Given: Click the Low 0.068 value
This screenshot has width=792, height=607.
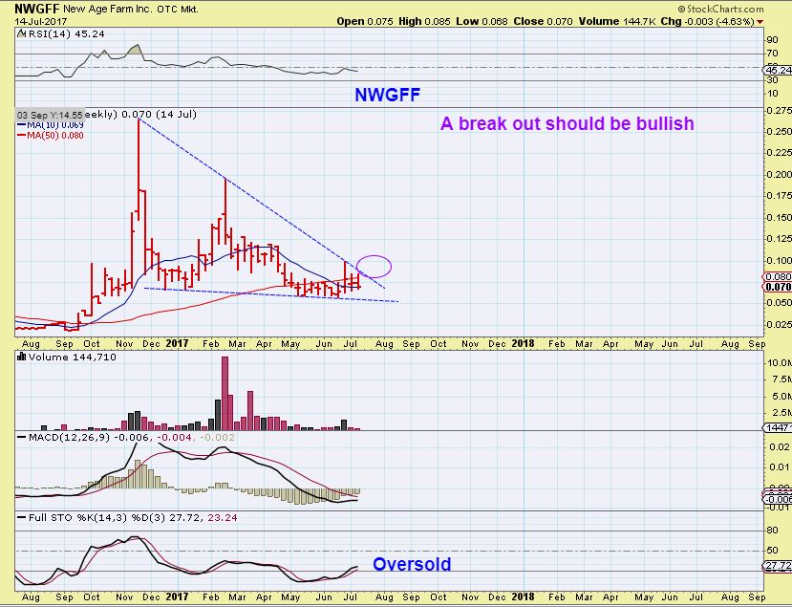Looking at the screenshot, I should [482, 21].
